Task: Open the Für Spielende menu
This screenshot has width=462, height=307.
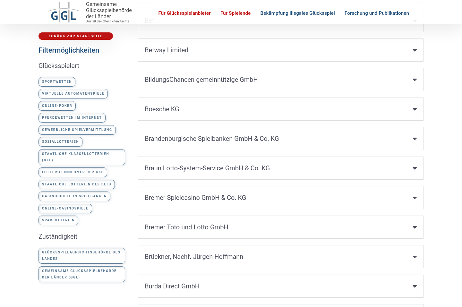Action: (x=235, y=13)
